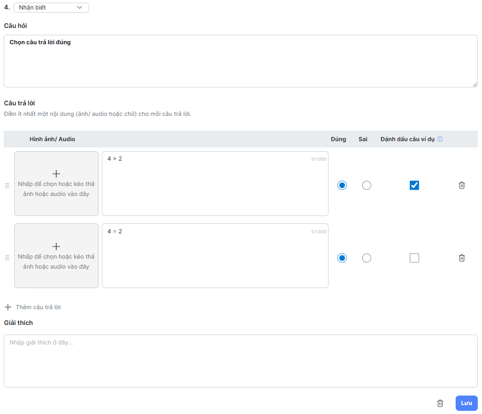Grab the drag handle of second answer
Screen dimensions: 482x414
(7, 258)
